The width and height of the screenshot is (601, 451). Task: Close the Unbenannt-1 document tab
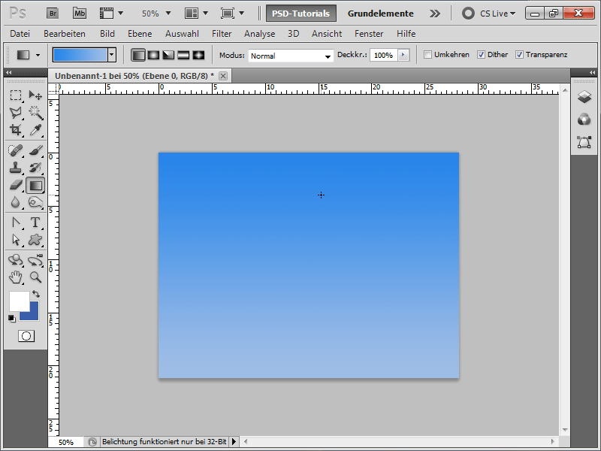point(223,76)
